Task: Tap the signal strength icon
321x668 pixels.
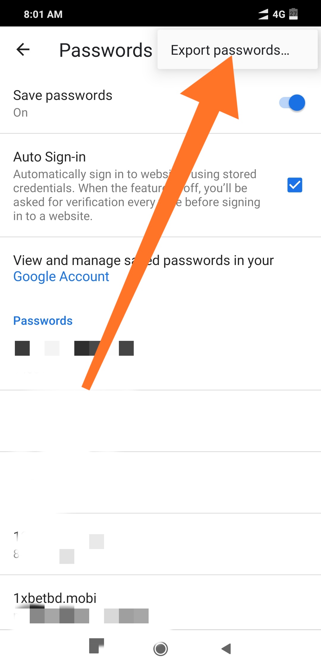Action: [263, 14]
